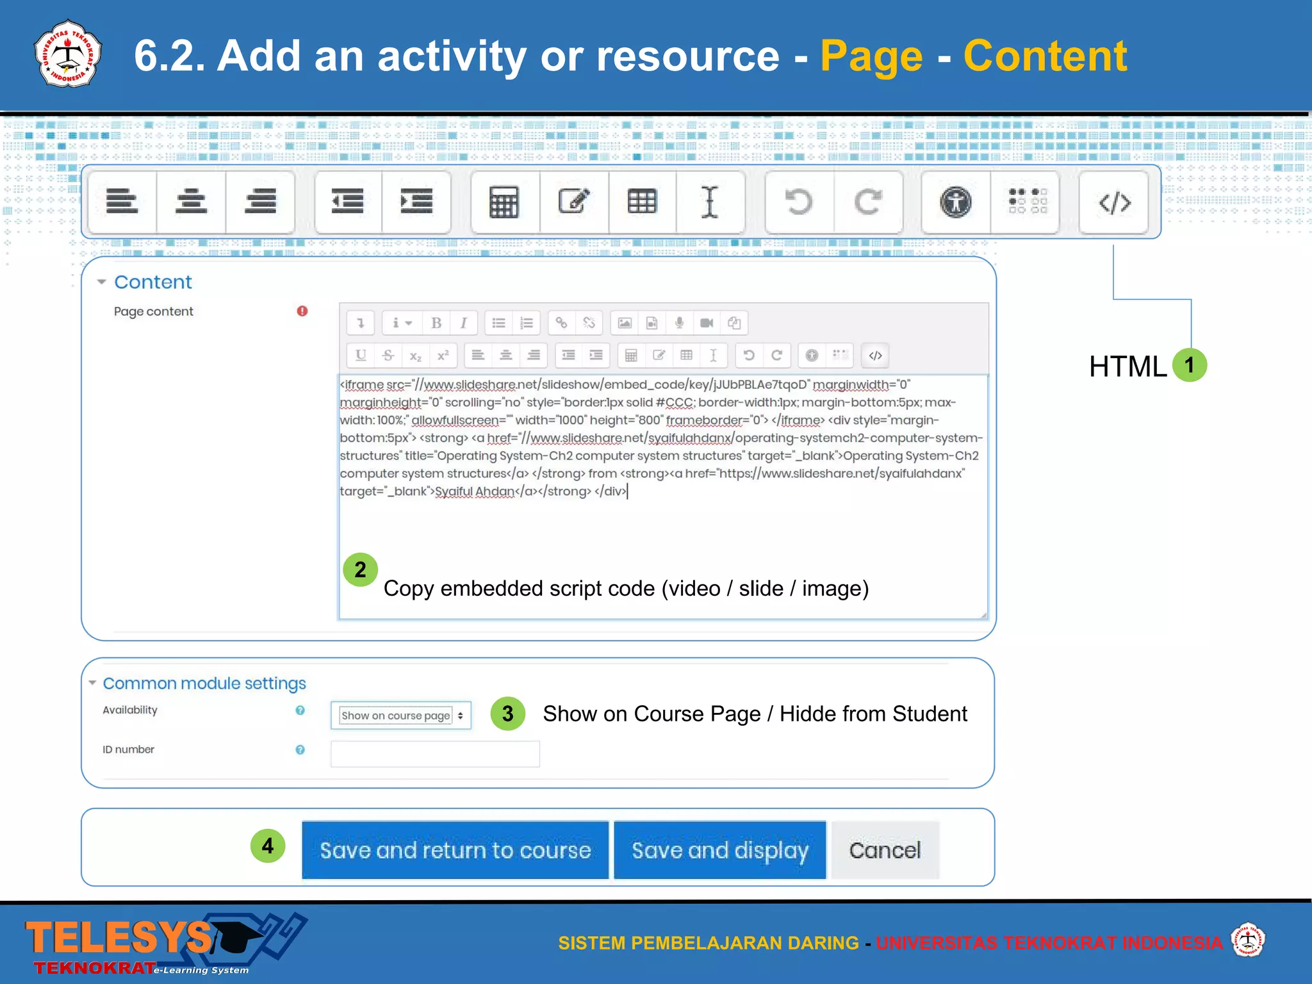Open the Availability dropdown showing course page

pyautogui.click(x=401, y=716)
